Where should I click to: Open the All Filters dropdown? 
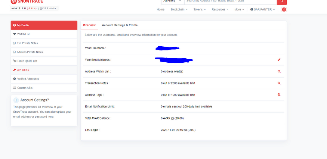click(173, 1)
